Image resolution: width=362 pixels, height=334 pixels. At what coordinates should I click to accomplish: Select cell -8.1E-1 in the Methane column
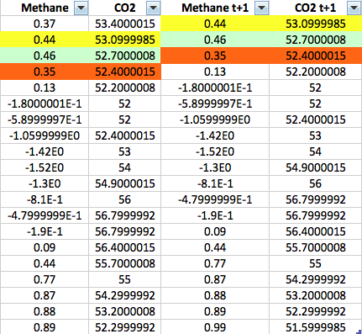[45, 199]
